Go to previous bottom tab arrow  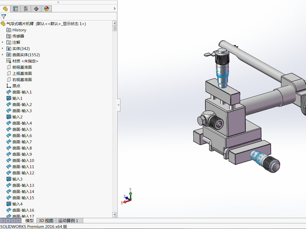8,221
